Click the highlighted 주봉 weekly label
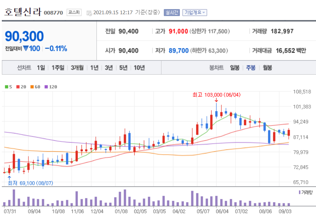The height and width of the screenshot is (218, 316). [x=250, y=67]
